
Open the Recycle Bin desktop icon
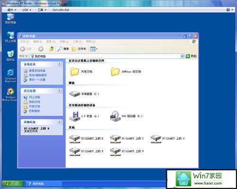pyautogui.click(x=10, y=56)
